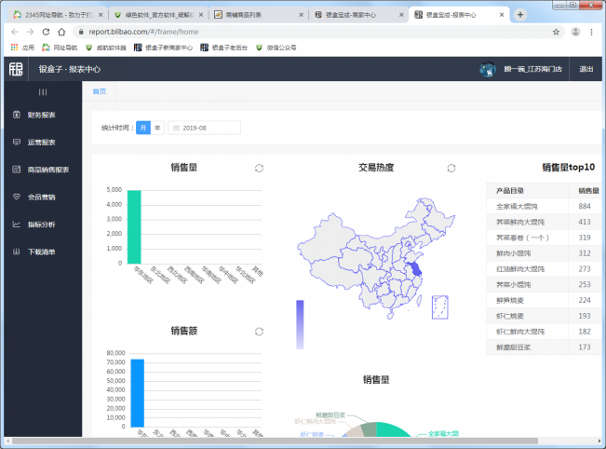
Task: Click the 指标分析 chart icon
Action: pos(17,224)
